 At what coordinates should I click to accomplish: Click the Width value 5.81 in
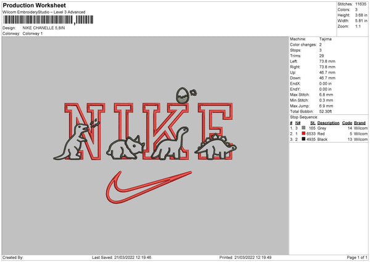[x=361, y=21]
